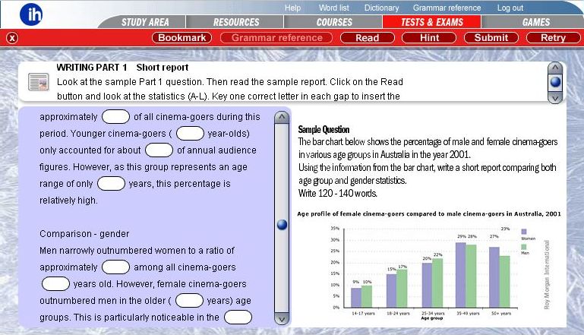Switch to the COURSES tab
584x335 pixels.
tap(334, 22)
